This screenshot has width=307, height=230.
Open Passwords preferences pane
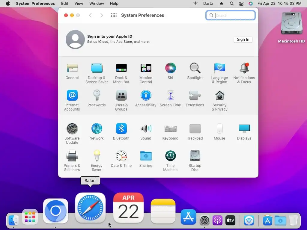tap(97, 98)
